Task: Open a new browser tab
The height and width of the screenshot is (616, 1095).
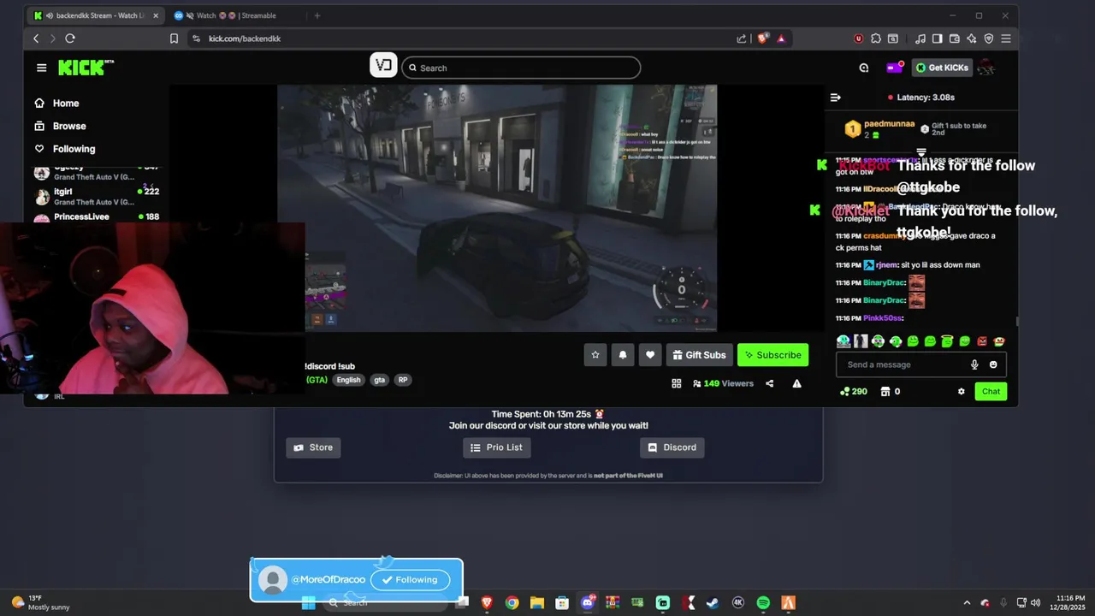Action: [x=317, y=15]
